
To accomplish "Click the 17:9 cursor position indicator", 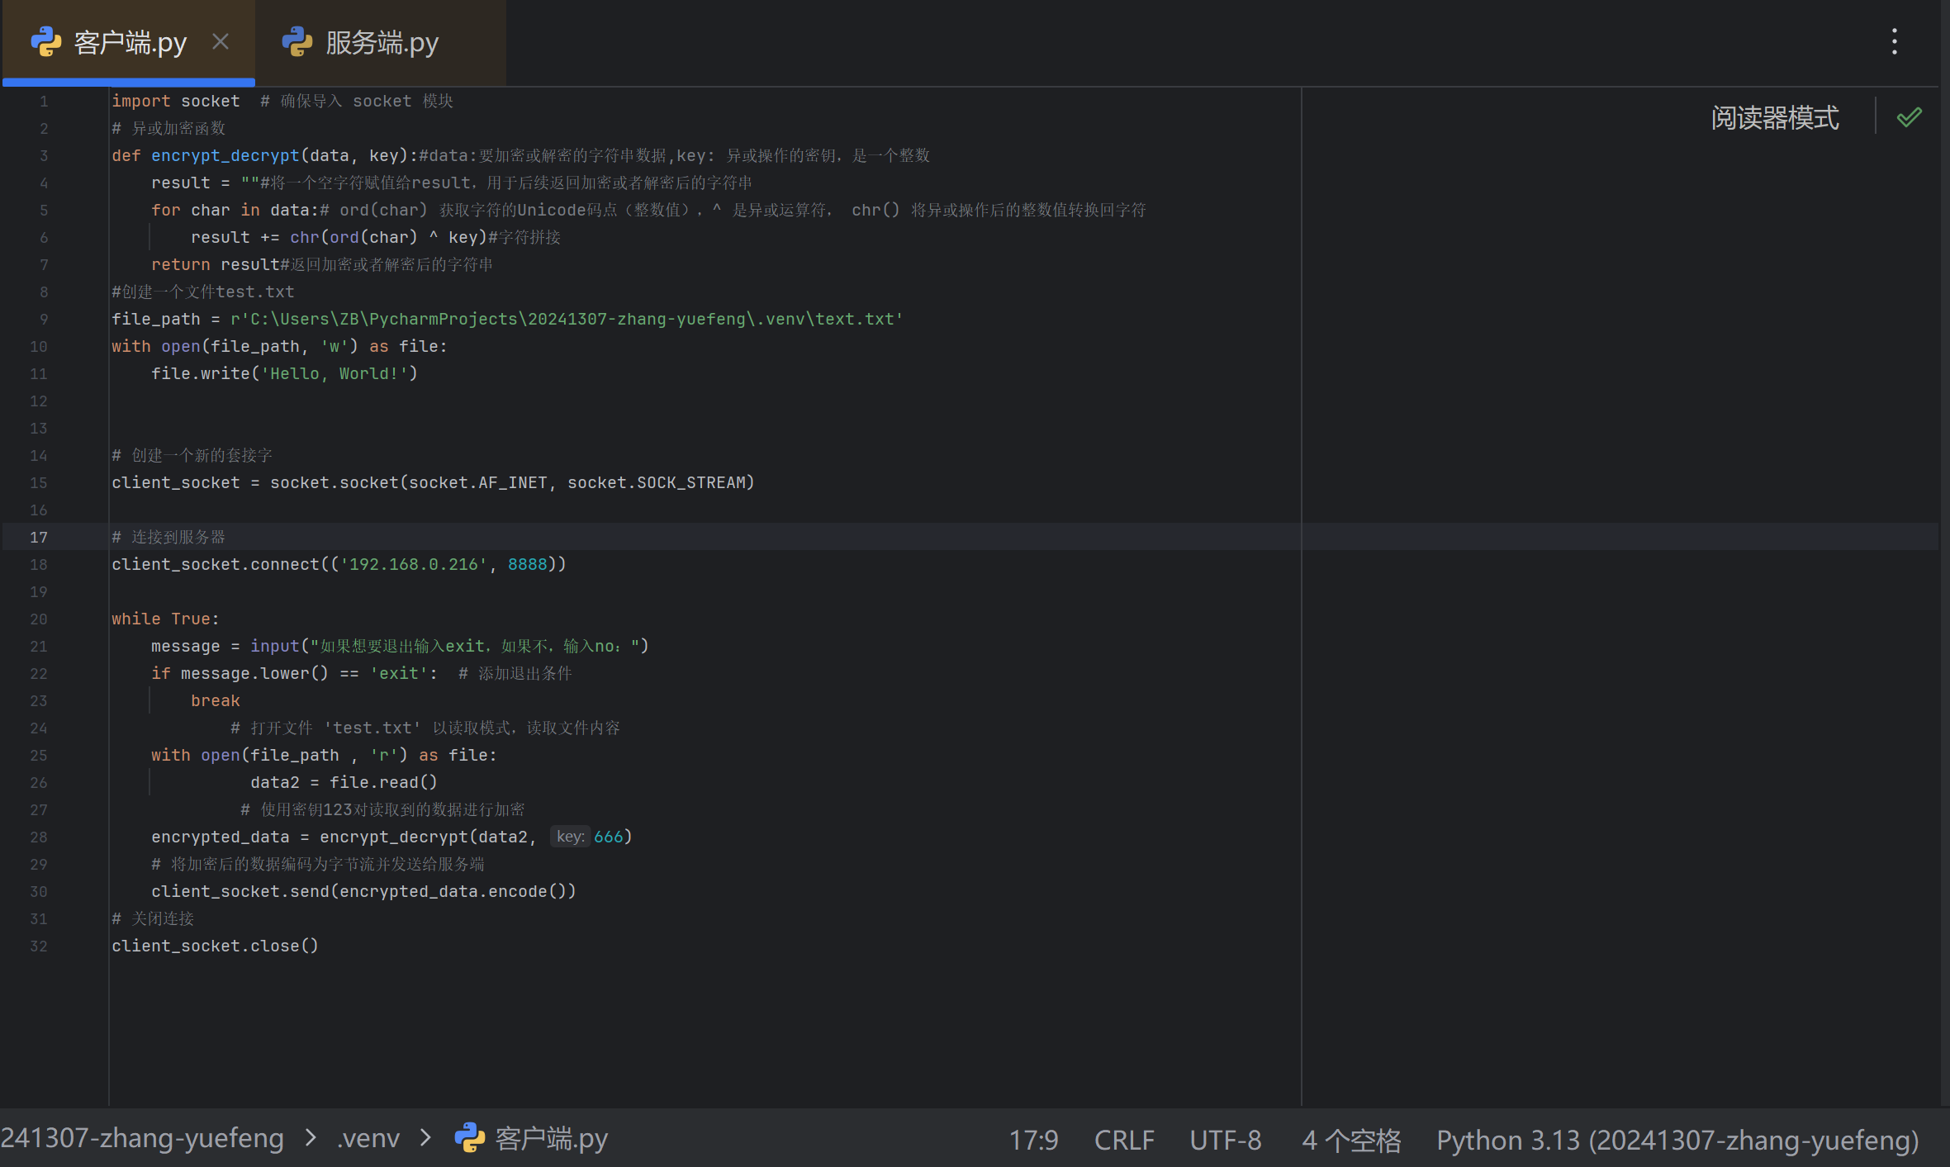I will (1032, 1140).
